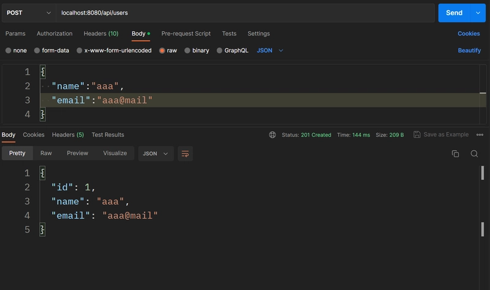The height and width of the screenshot is (290, 490).
Task: Open the response more options ellipsis
Action: click(480, 135)
